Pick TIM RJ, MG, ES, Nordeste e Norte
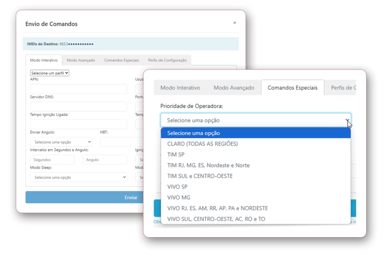The height and width of the screenshot is (256, 385). 208,165
